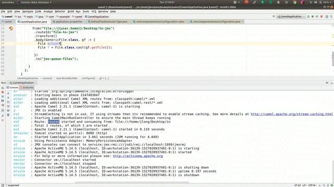This screenshot has width=334, height=187.
Task: Clear all console output with trash icon
Action: point(8,115)
